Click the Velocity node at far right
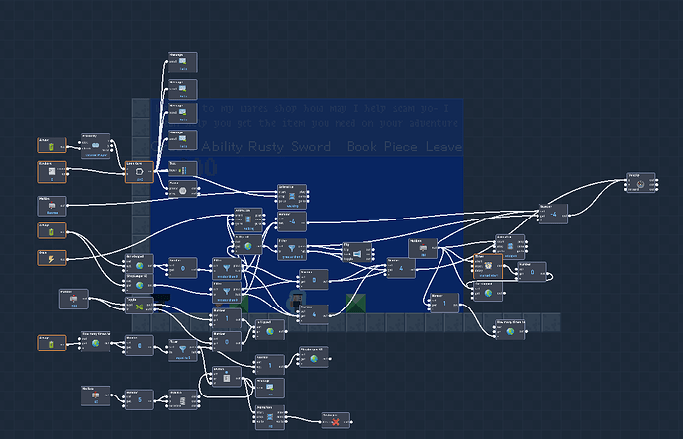The image size is (683, 439). [640, 182]
